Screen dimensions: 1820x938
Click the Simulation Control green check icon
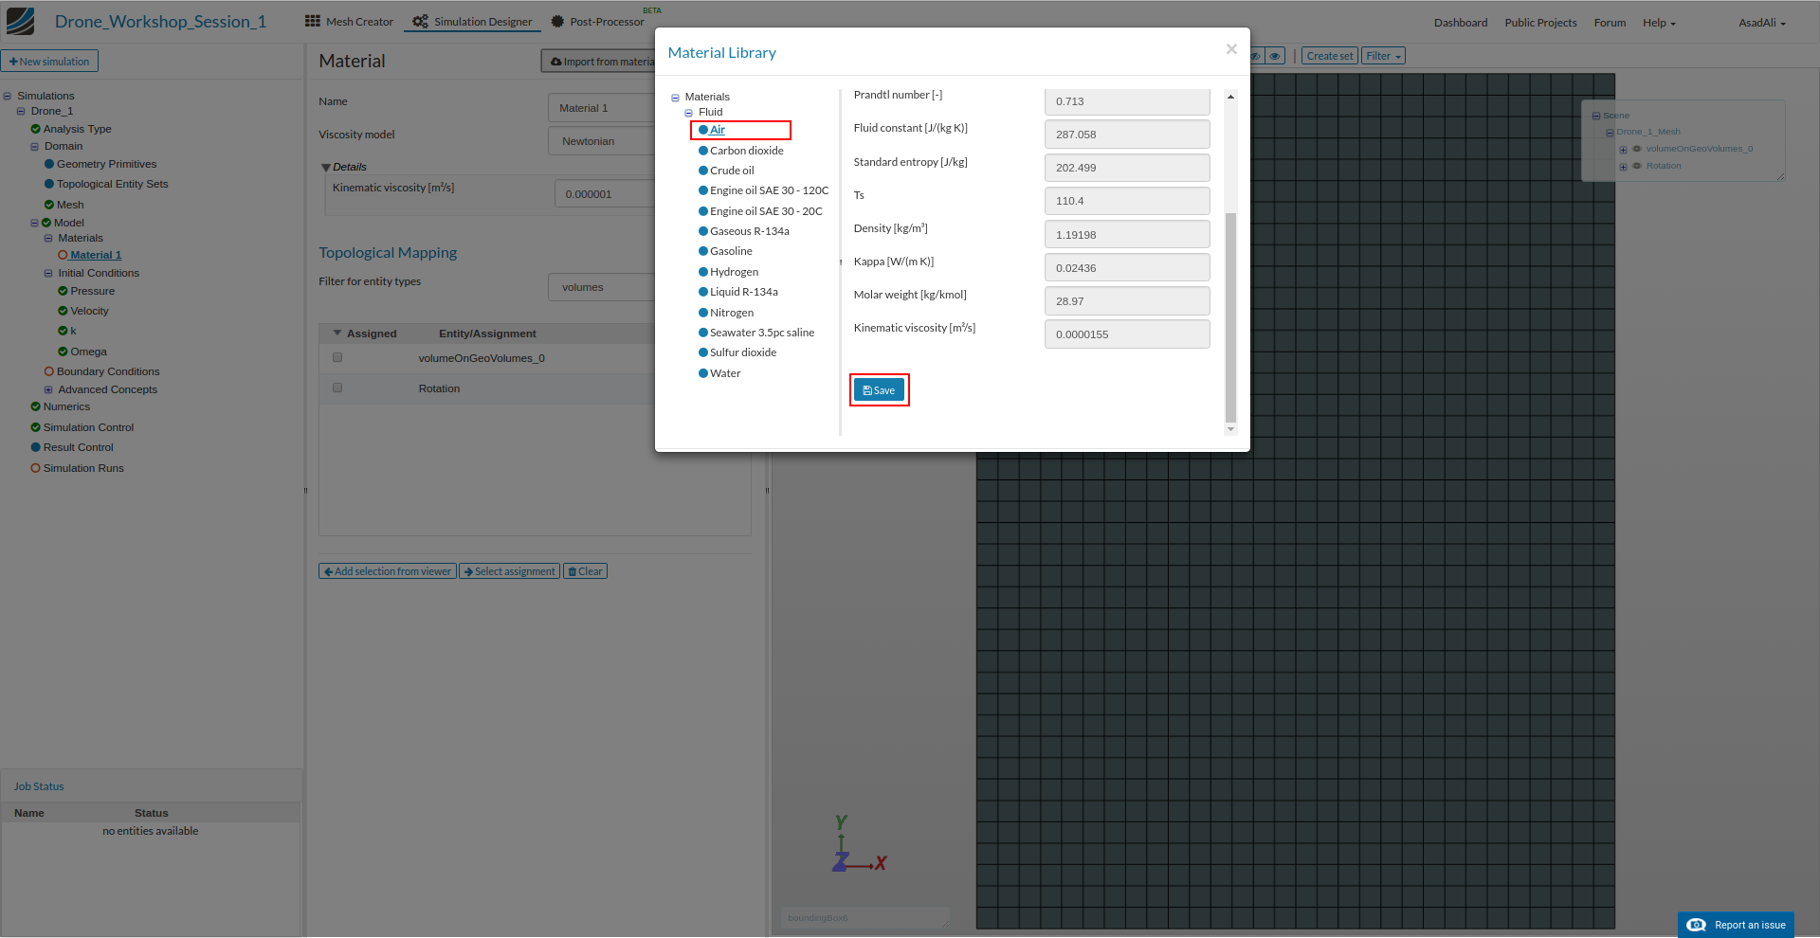point(36,427)
